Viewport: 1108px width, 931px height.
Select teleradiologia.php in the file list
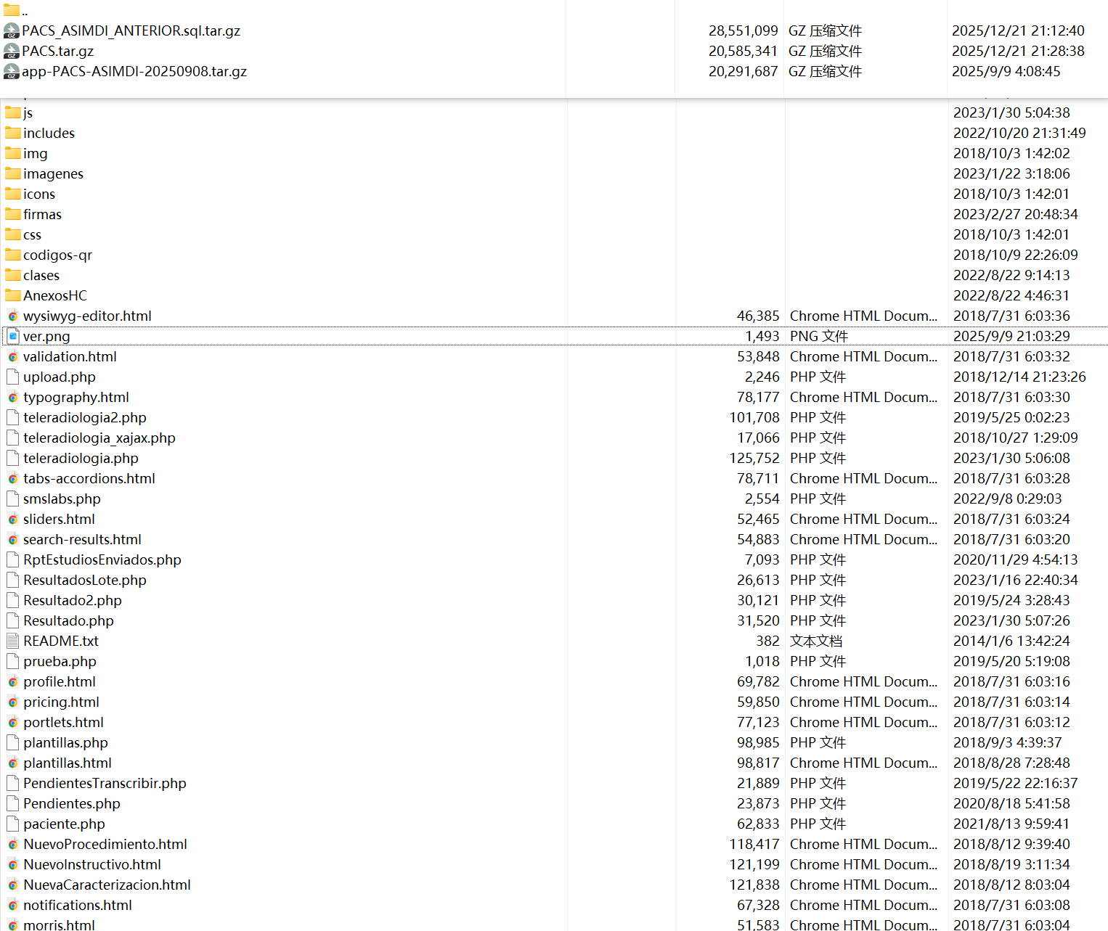point(81,458)
